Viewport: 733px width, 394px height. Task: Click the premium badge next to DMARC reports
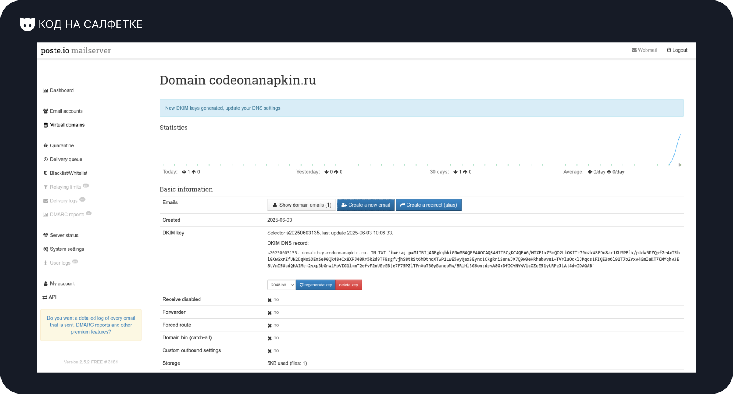pos(89,213)
